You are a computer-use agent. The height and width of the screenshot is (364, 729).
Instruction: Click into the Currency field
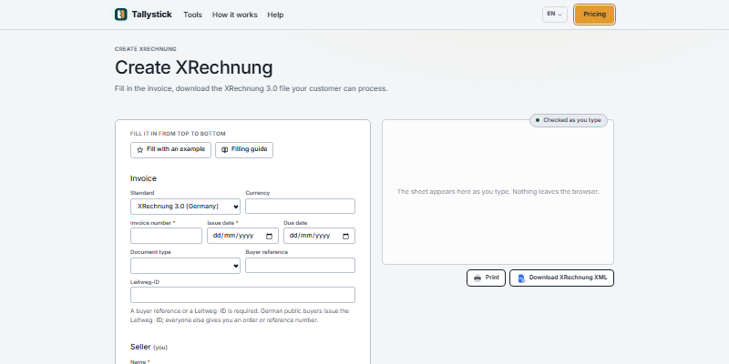pos(300,207)
